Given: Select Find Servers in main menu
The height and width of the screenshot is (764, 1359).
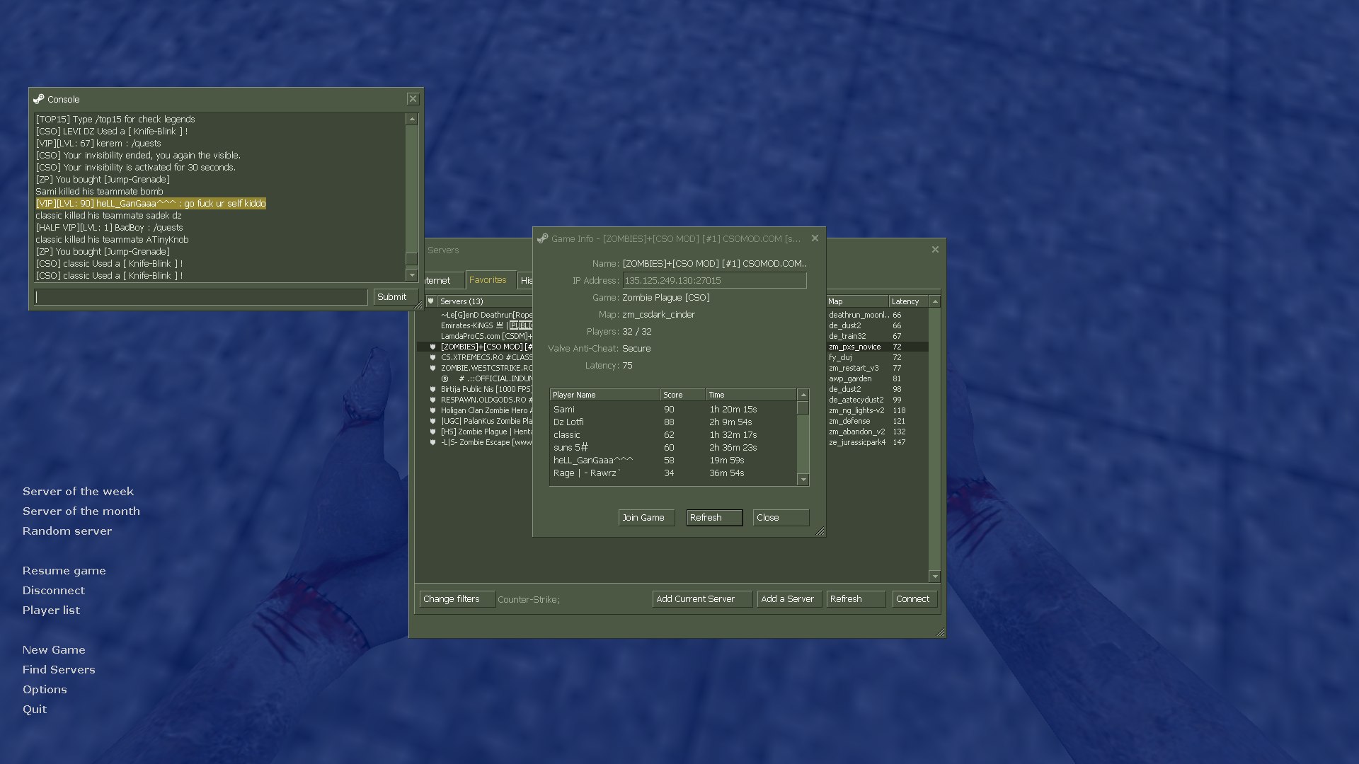Looking at the screenshot, I should click(59, 670).
